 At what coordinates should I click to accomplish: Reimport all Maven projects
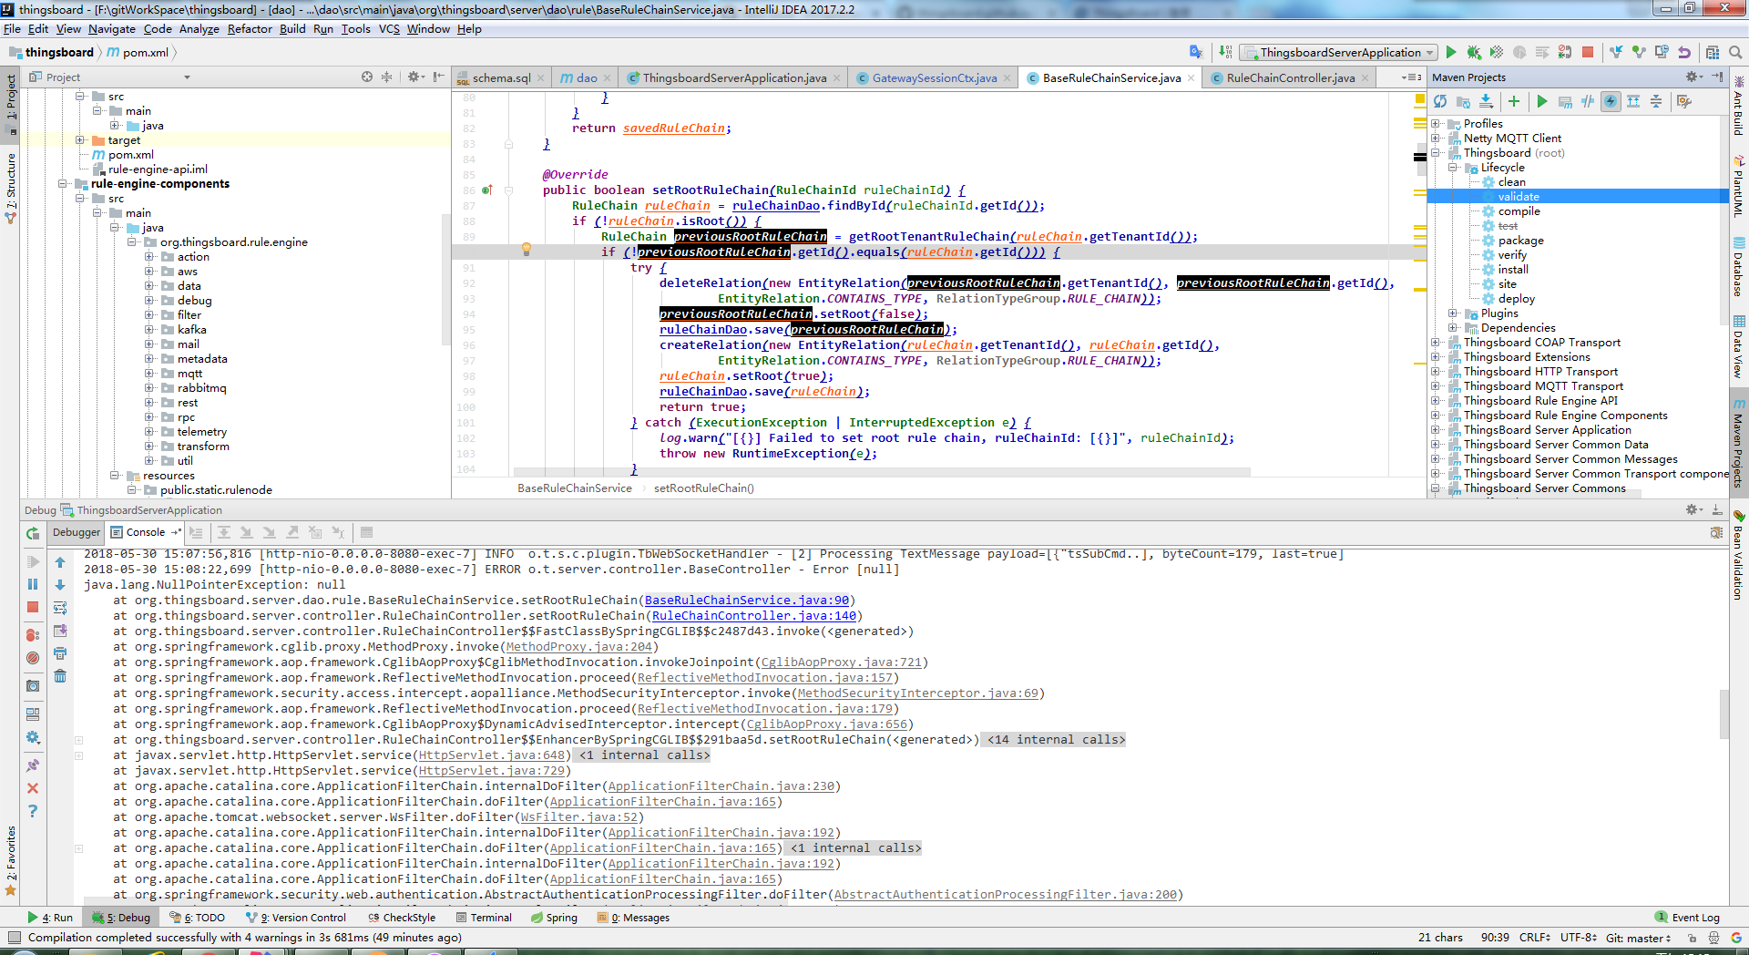point(1442,101)
